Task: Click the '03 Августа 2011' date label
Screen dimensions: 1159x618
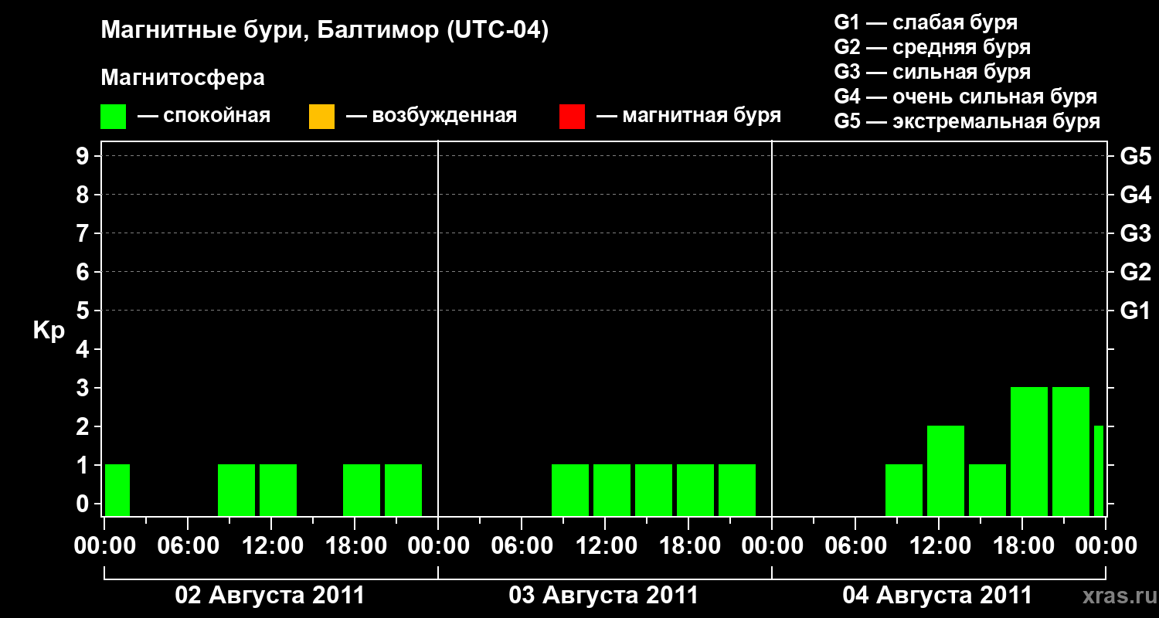Action: coord(604,596)
